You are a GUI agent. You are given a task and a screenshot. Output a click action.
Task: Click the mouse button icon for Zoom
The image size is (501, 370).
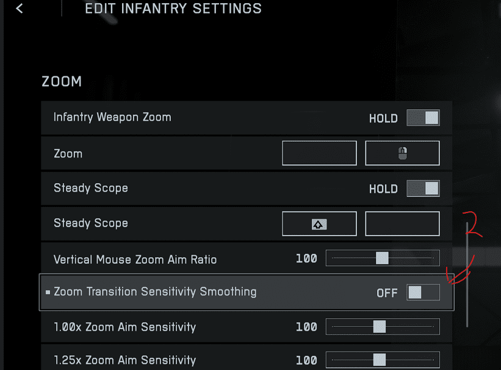402,153
